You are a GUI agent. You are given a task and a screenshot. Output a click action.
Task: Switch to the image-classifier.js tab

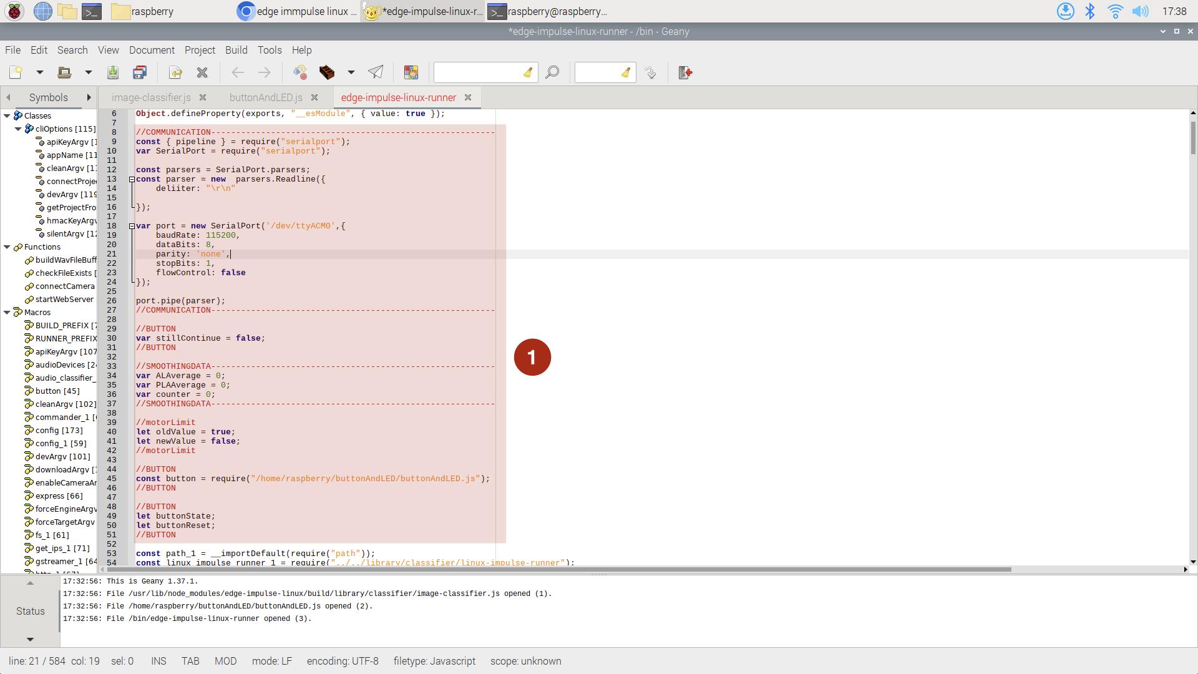coord(151,97)
